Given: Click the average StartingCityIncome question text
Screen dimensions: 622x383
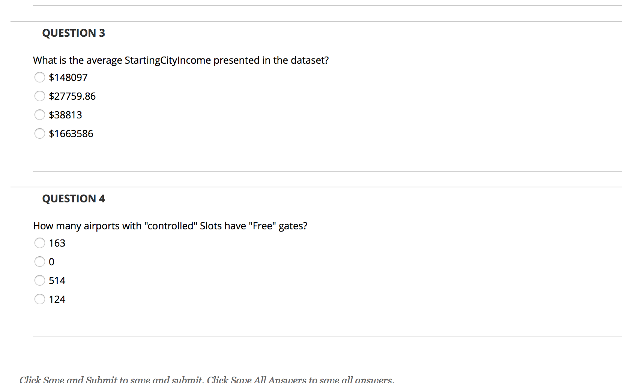Looking at the screenshot, I should 181,60.
